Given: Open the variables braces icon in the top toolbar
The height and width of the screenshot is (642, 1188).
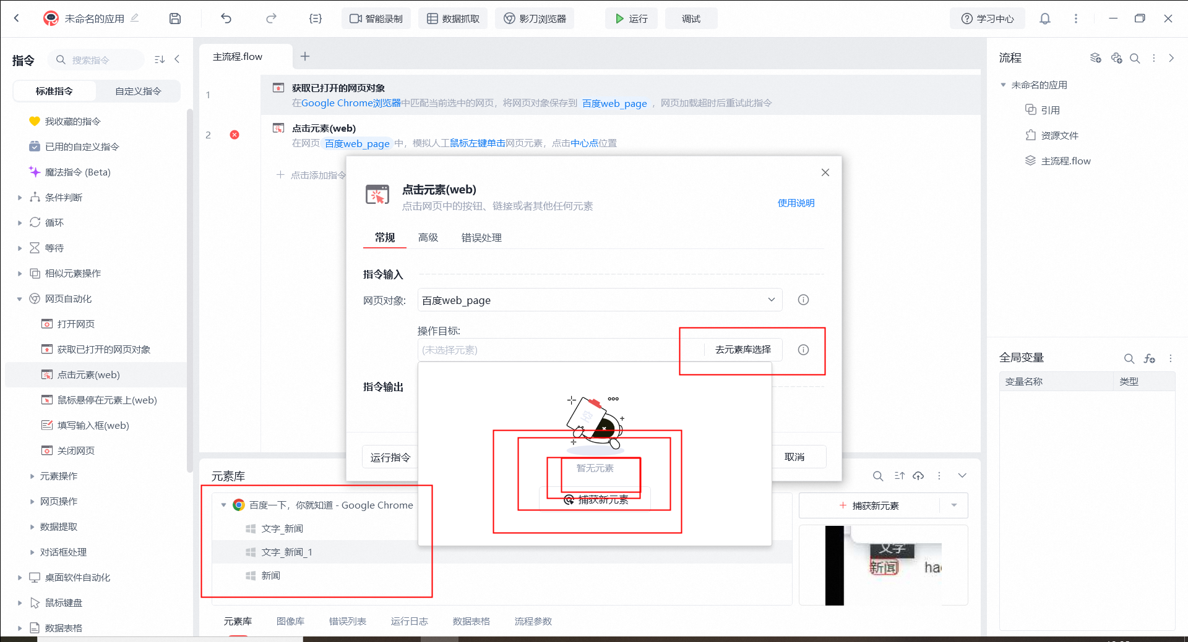Looking at the screenshot, I should tap(316, 19).
